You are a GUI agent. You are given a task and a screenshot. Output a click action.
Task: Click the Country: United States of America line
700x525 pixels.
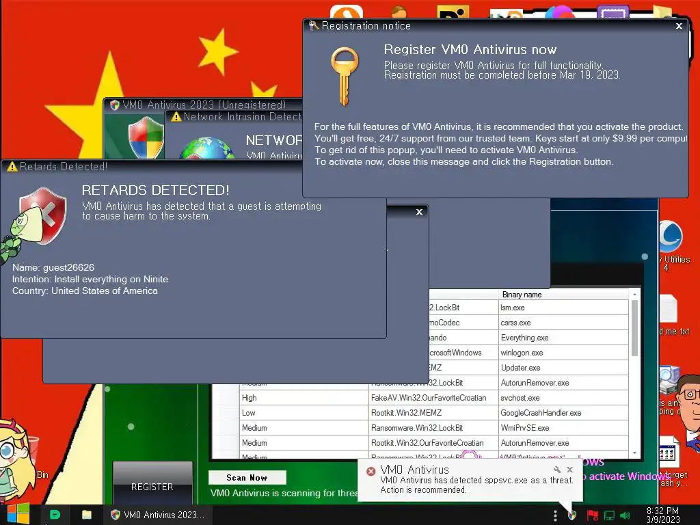click(85, 291)
